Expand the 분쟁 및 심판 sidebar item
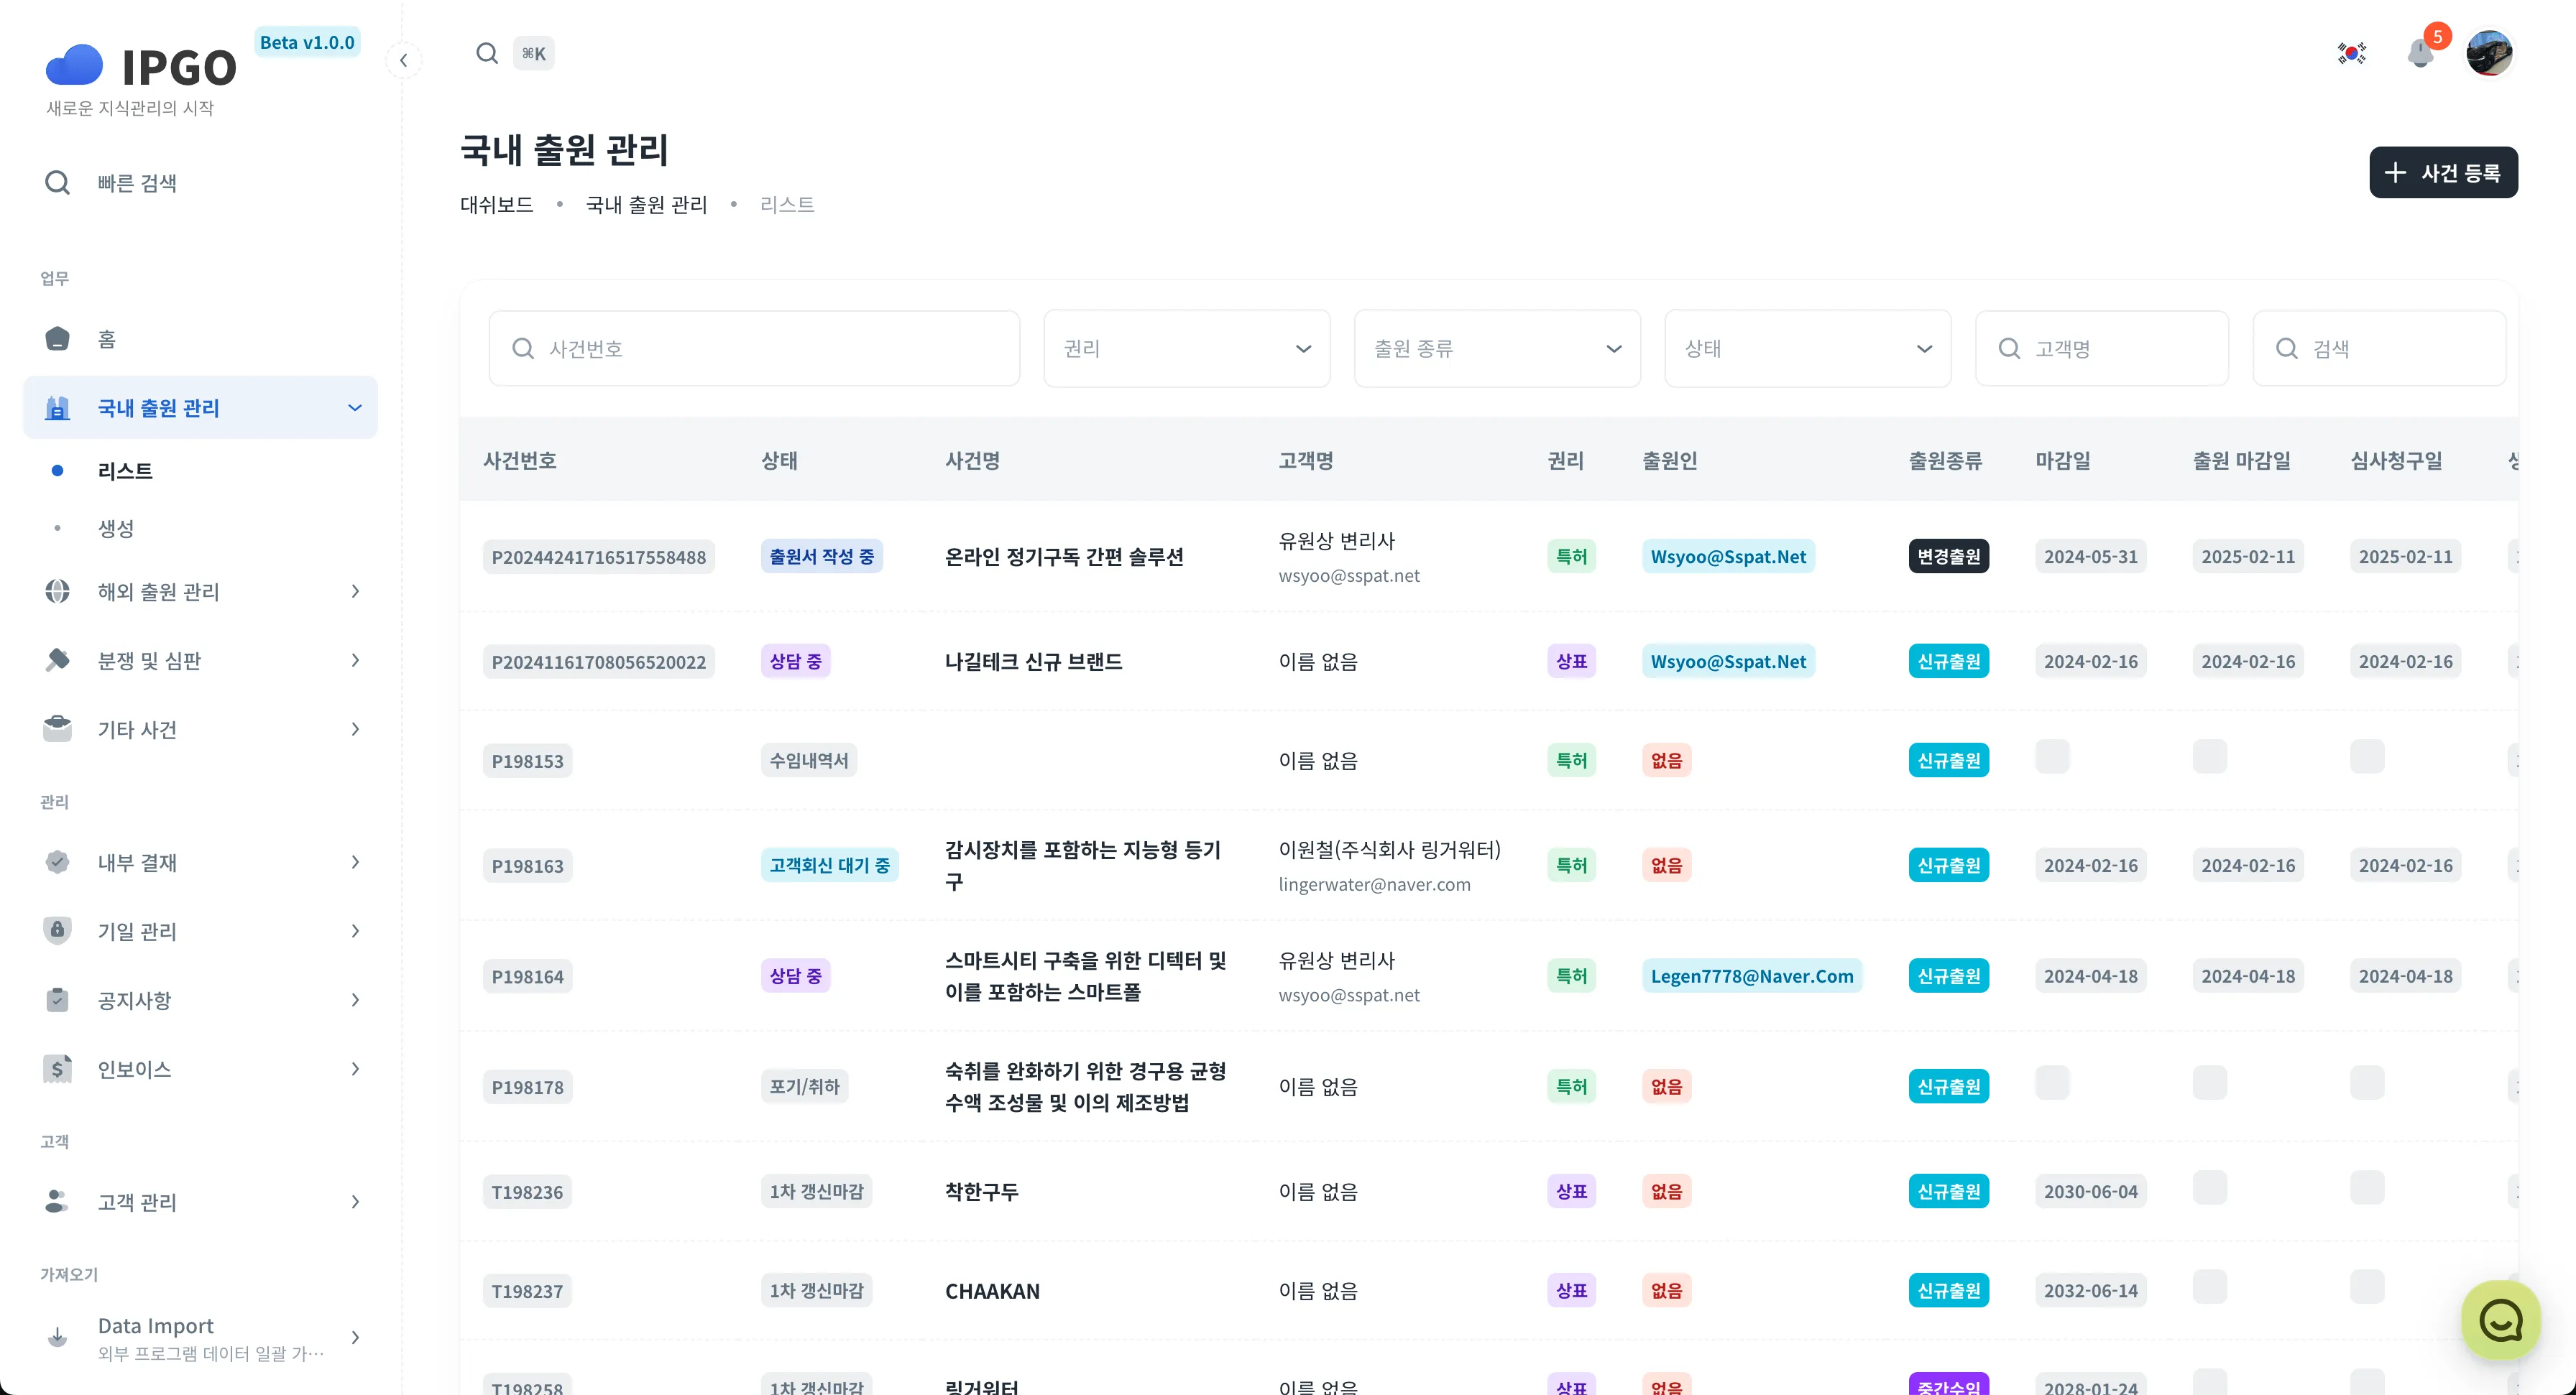2576x1395 pixels. point(149,659)
